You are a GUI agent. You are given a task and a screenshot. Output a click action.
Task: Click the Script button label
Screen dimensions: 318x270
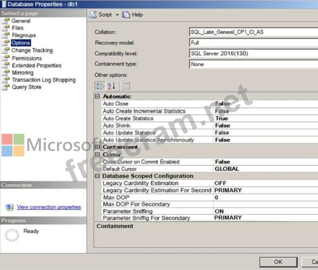pyautogui.click(x=105, y=15)
